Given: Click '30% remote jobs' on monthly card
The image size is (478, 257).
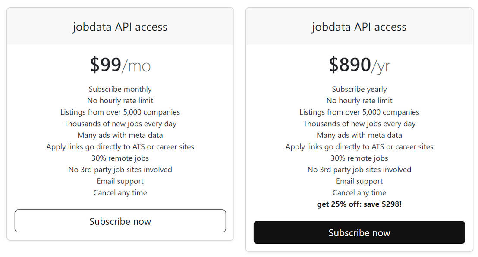Looking at the screenshot, I should 120,158.
